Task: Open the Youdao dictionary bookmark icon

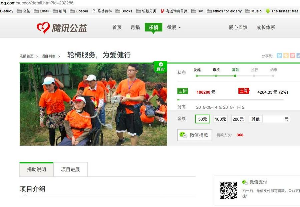Action: click(x=162, y=11)
